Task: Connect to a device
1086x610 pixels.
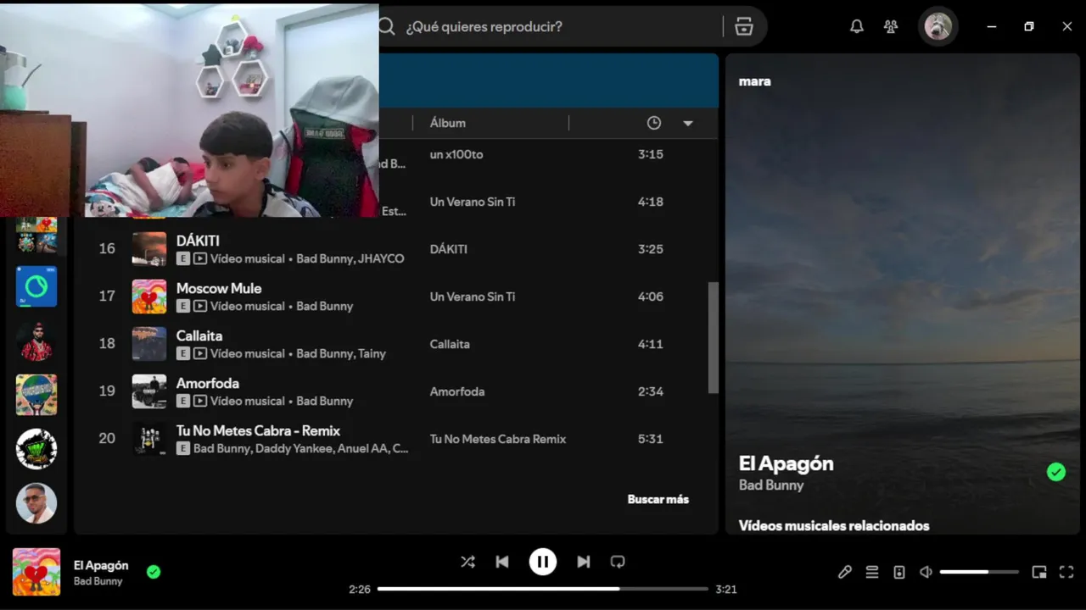Action: tap(899, 572)
